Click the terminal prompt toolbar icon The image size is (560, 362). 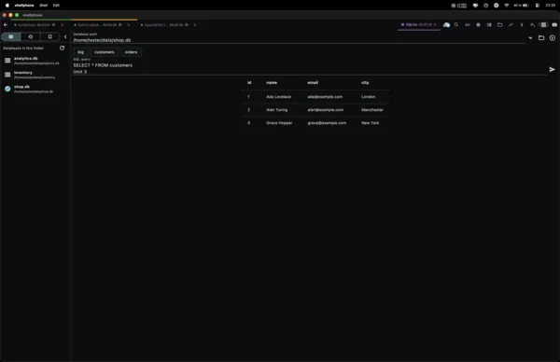click(x=533, y=24)
